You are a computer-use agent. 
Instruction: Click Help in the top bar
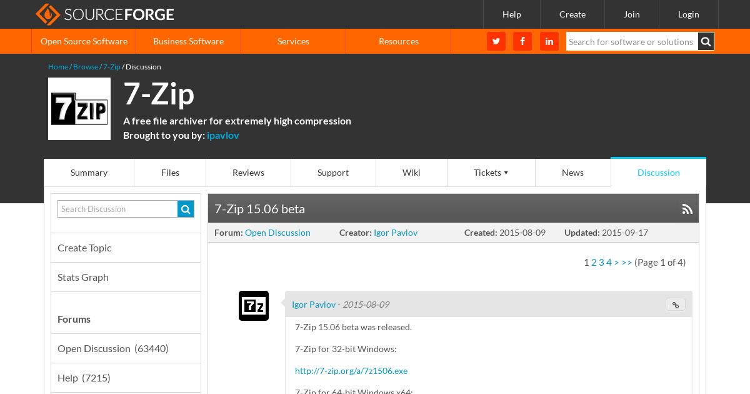[512, 14]
